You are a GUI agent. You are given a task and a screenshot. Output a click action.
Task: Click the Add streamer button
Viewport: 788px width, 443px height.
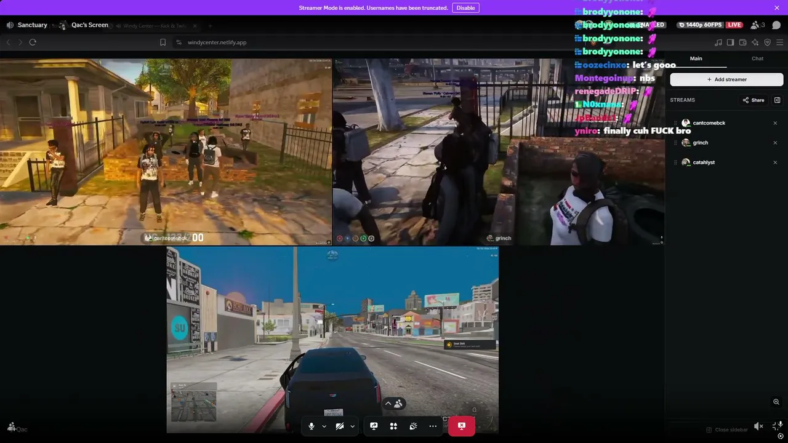tap(726, 79)
